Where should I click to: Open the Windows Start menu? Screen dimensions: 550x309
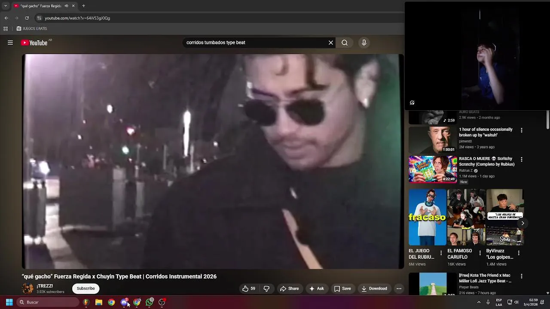(x=9, y=302)
